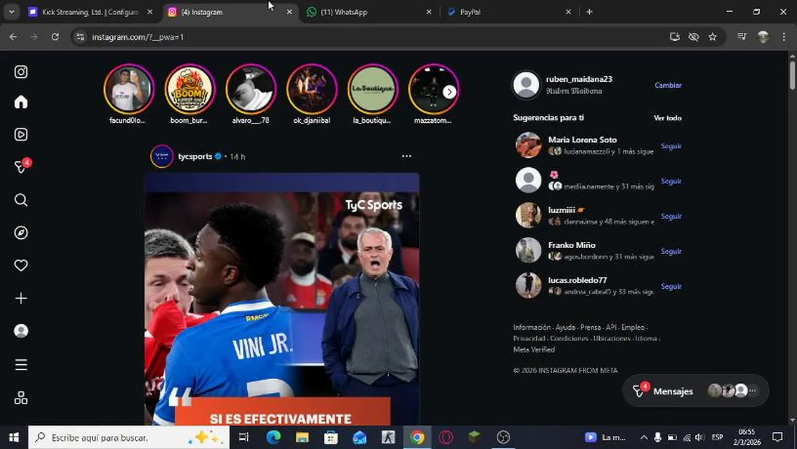Open floating Mensajes button
The image size is (797, 449).
point(696,391)
